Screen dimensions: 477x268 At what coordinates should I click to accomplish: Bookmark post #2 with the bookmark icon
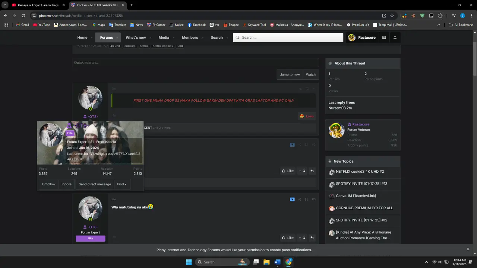[x=306, y=145]
